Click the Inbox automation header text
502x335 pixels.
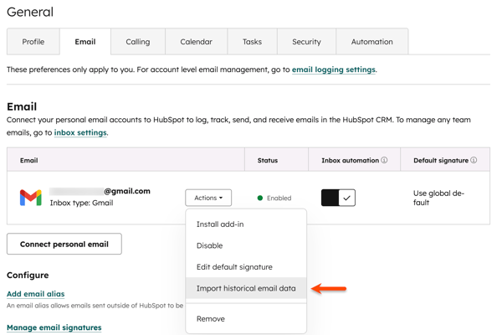pyautogui.click(x=351, y=160)
